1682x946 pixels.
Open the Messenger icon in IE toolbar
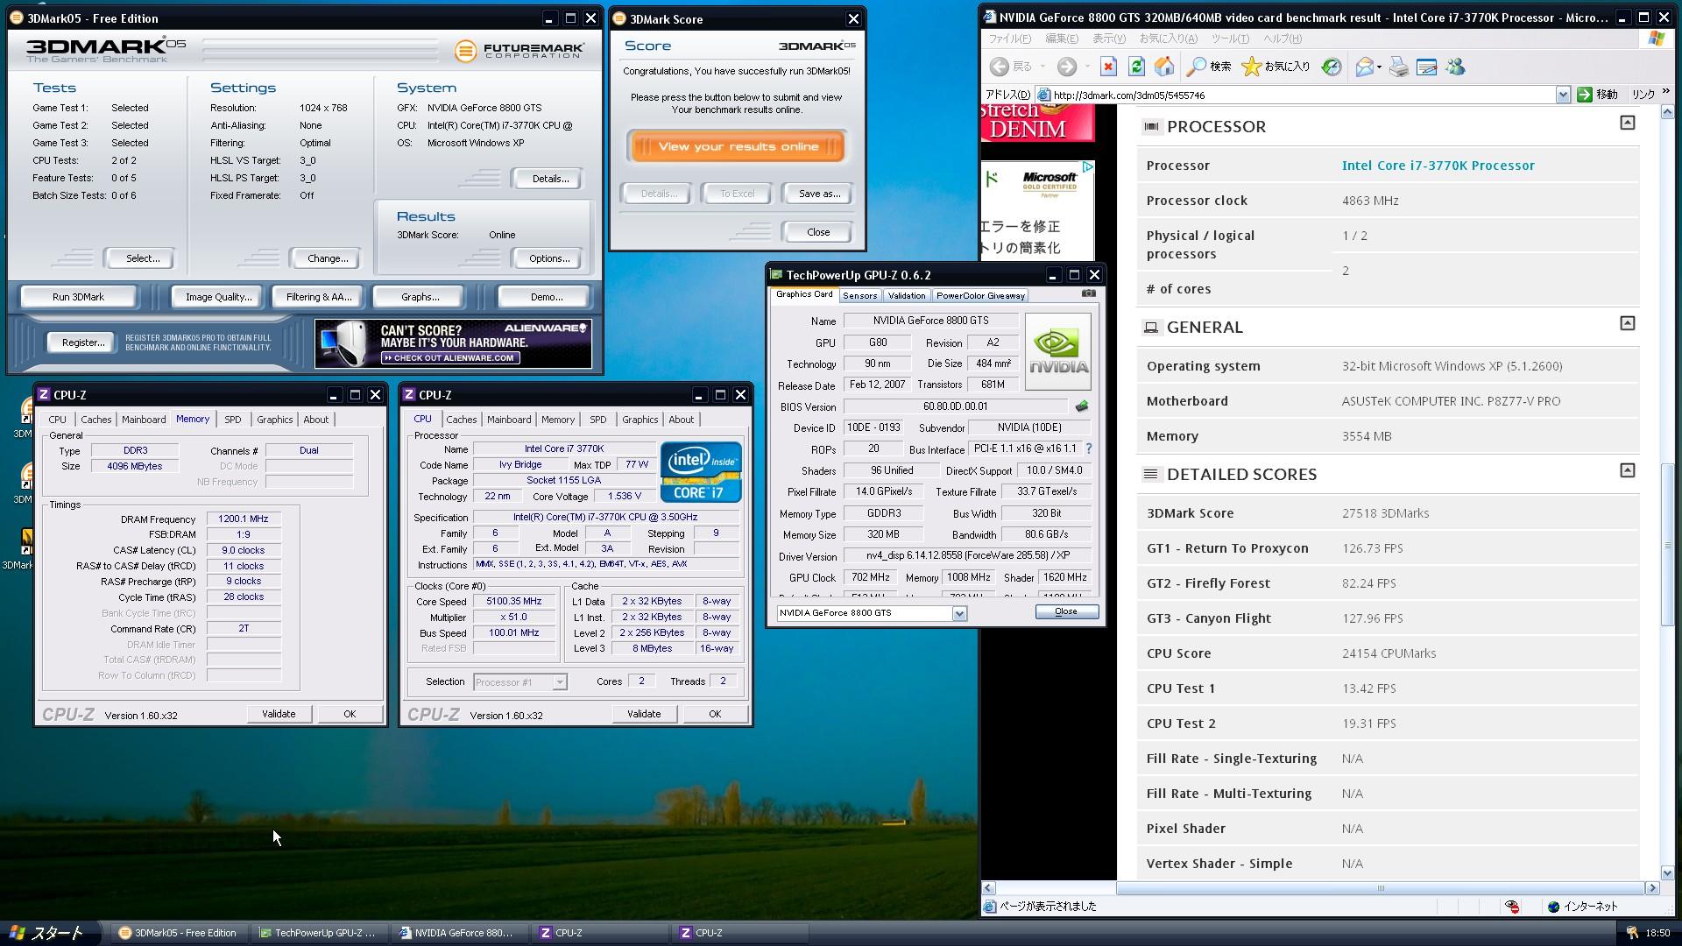point(1455,67)
